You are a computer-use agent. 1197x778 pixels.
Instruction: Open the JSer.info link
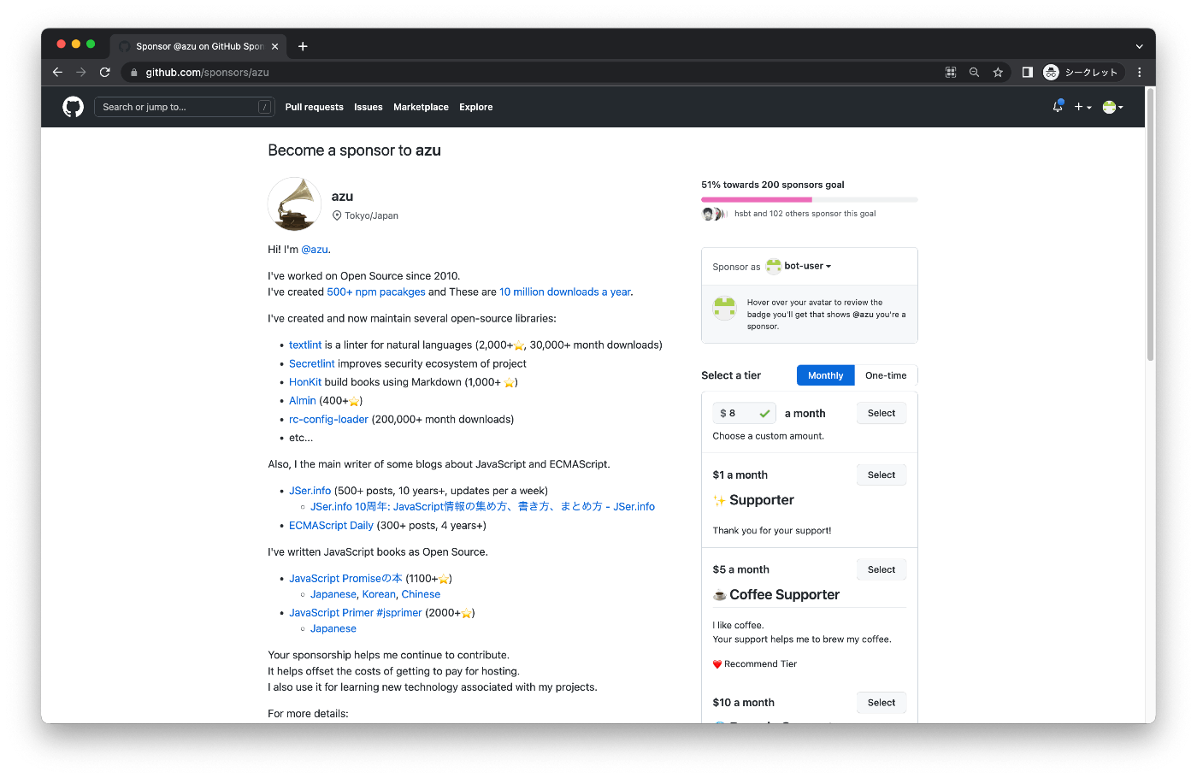tap(310, 491)
